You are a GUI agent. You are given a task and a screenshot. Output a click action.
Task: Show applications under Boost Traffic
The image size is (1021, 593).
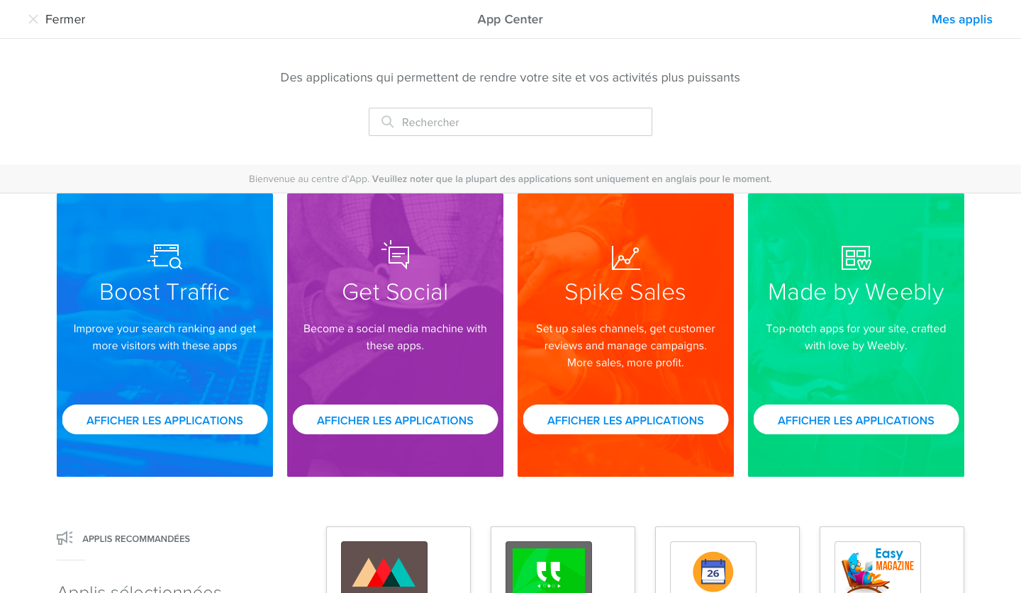click(164, 419)
